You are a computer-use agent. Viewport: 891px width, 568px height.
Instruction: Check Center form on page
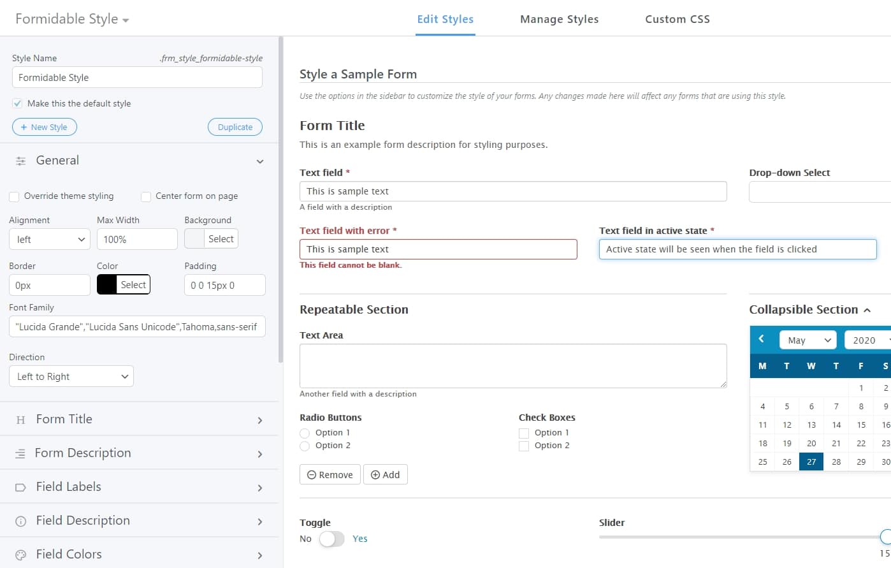[x=146, y=196]
